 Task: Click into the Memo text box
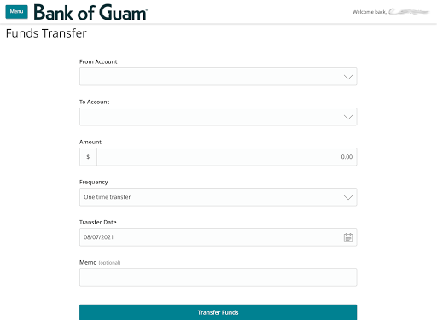coord(218,277)
